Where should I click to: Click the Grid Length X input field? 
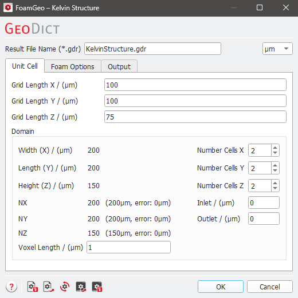(195, 85)
